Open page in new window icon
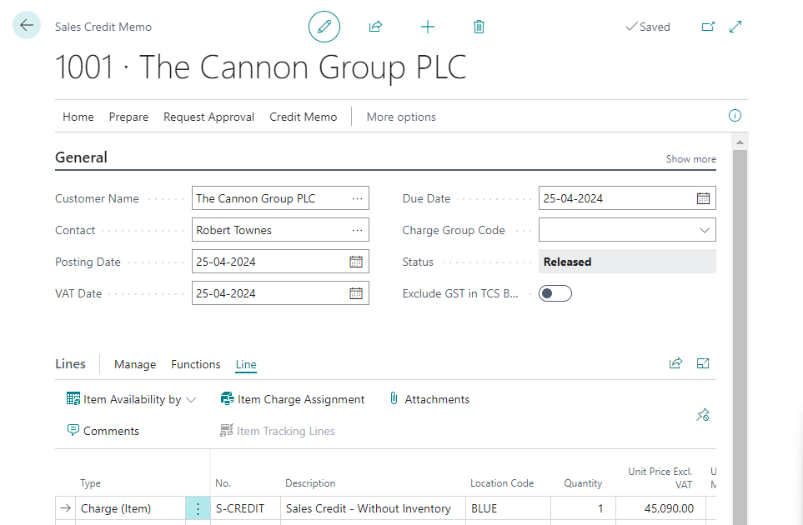Image resolution: width=803 pixels, height=525 pixels. point(708,27)
